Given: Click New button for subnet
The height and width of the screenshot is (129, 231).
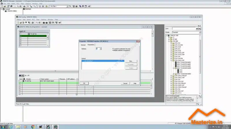Looking at the screenshot, I should coord(131,61).
